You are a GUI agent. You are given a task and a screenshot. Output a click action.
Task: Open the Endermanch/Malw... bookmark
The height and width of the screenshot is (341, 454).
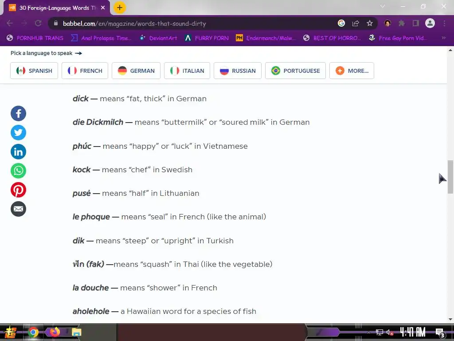(266, 38)
